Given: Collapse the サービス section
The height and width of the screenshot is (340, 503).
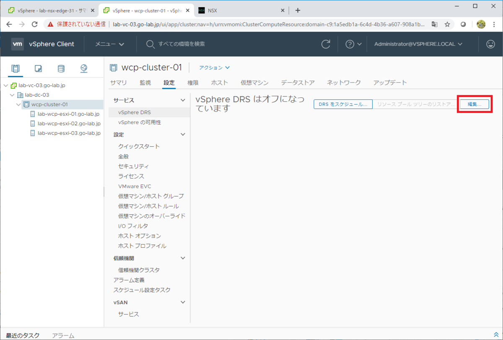Looking at the screenshot, I should click(183, 100).
